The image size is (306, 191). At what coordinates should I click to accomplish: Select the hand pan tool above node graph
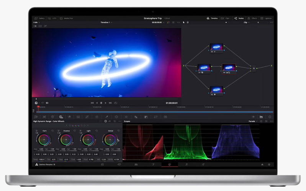[x=188, y=23]
